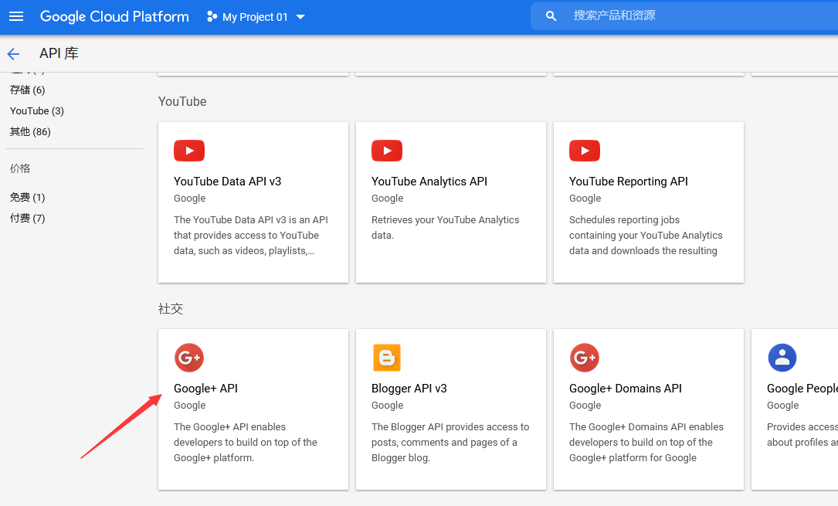Click the YouTube section heading
Viewport: 838px width, 506px height.
(x=182, y=101)
